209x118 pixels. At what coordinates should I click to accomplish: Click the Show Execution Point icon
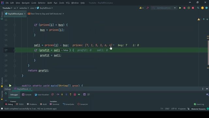coord(53,94)
